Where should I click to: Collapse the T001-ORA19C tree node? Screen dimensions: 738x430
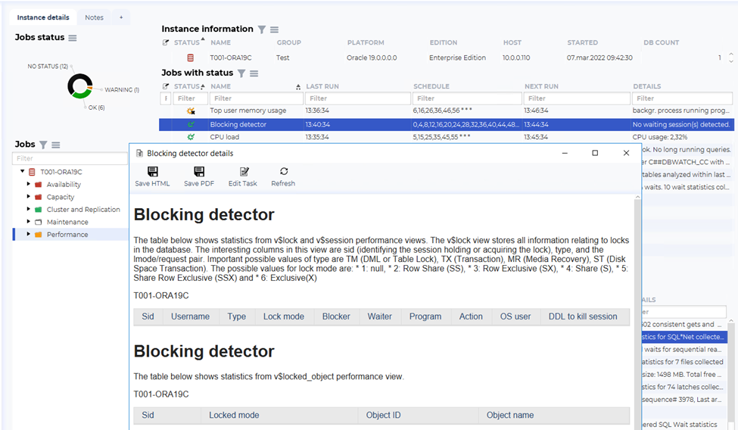click(22, 171)
